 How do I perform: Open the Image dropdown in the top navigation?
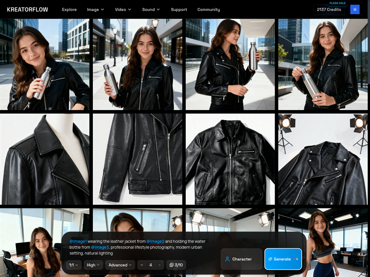click(x=95, y=10)
